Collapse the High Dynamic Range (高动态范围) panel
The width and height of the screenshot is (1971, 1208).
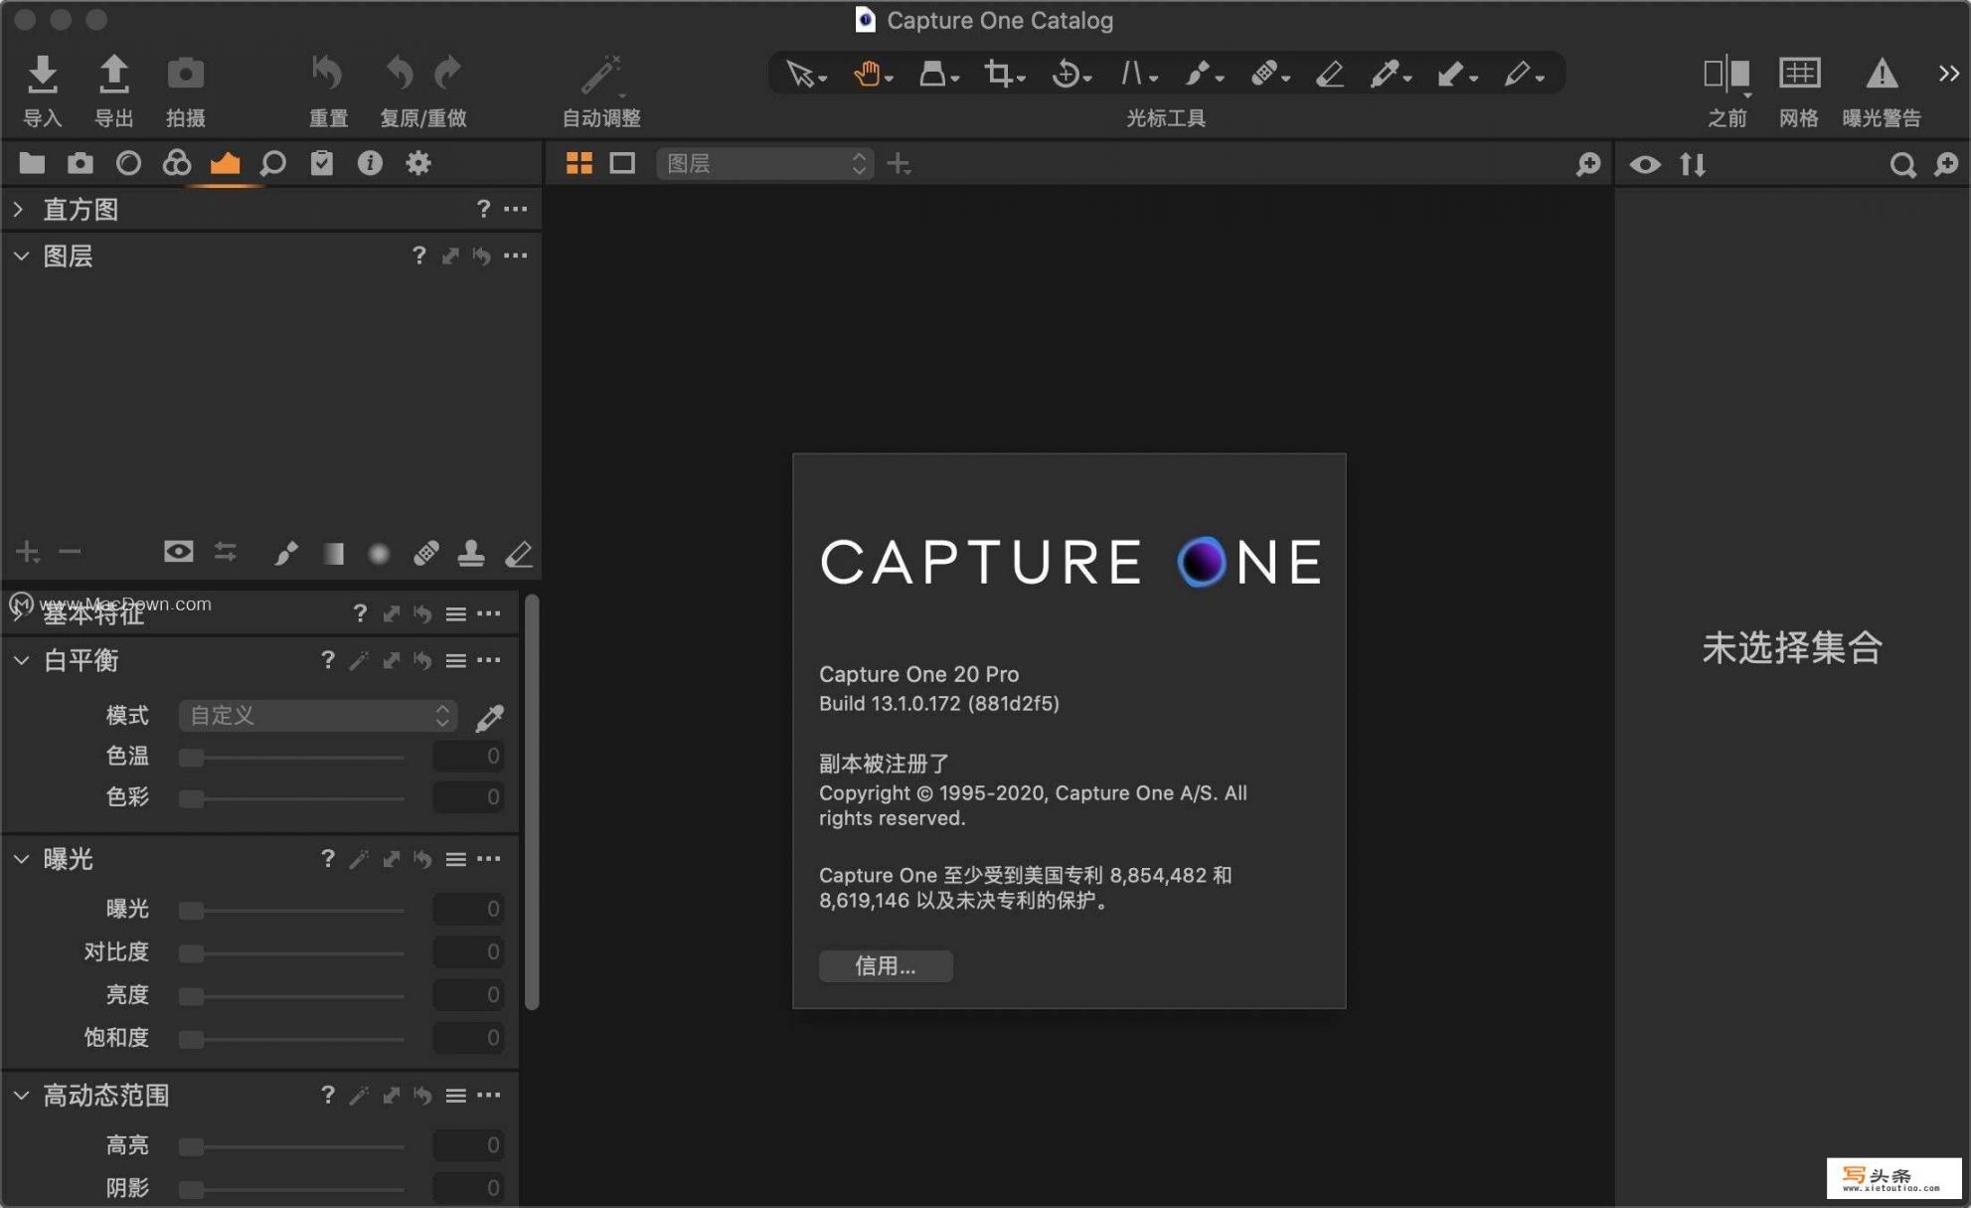[21, 1096]
